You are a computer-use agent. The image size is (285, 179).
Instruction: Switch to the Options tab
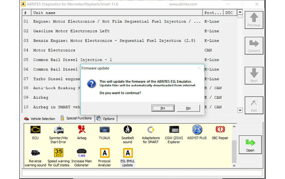(106, 118)
